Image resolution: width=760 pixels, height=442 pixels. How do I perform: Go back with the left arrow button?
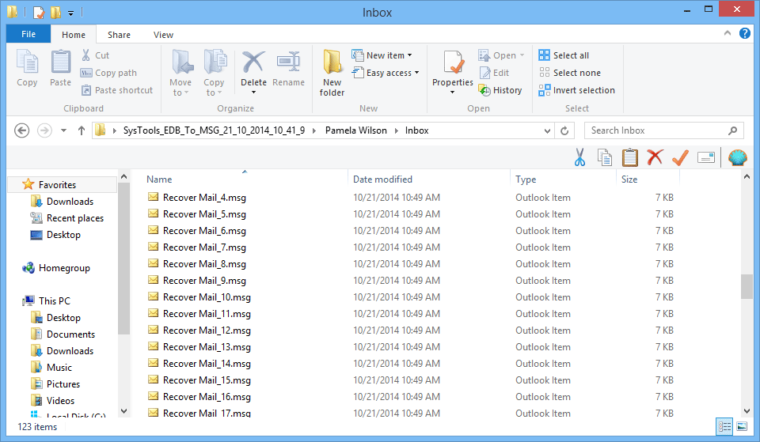[22, 130]
